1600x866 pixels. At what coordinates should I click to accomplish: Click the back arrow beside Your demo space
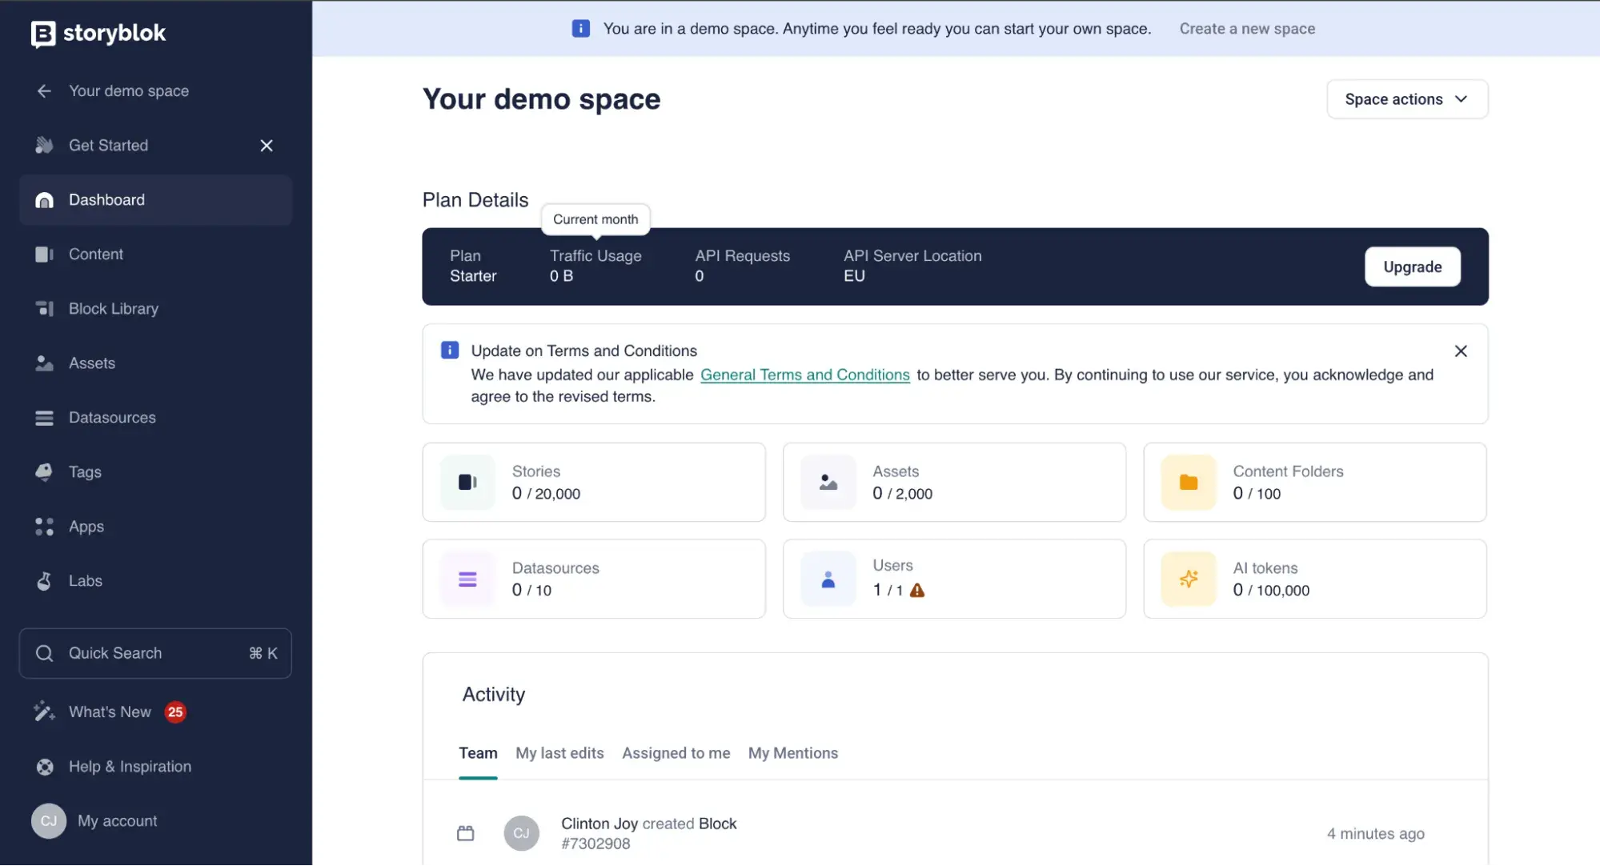click(44, 91)
